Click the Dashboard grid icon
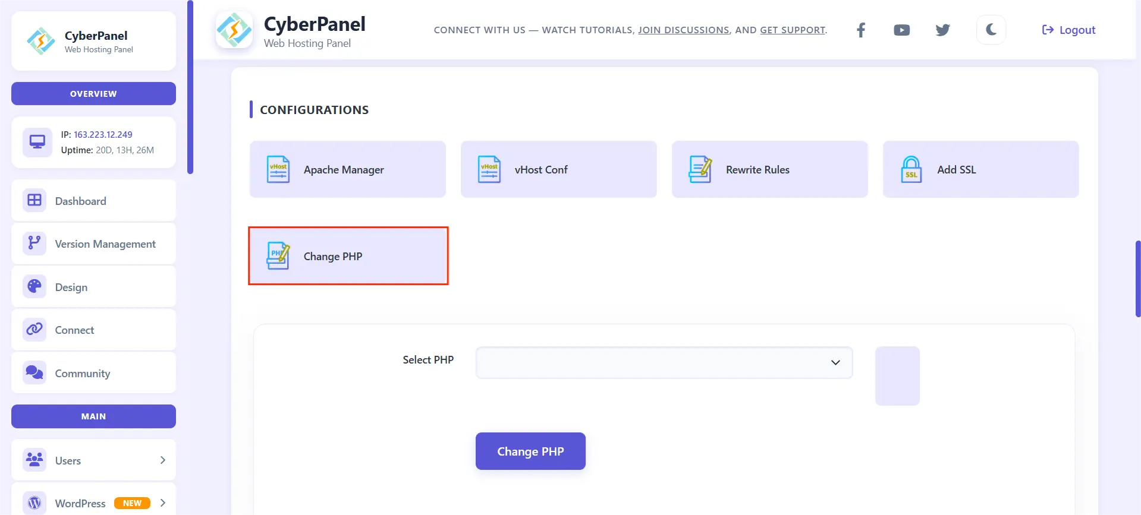Viewport: 1141px width, 515px height. coord(34,200)
